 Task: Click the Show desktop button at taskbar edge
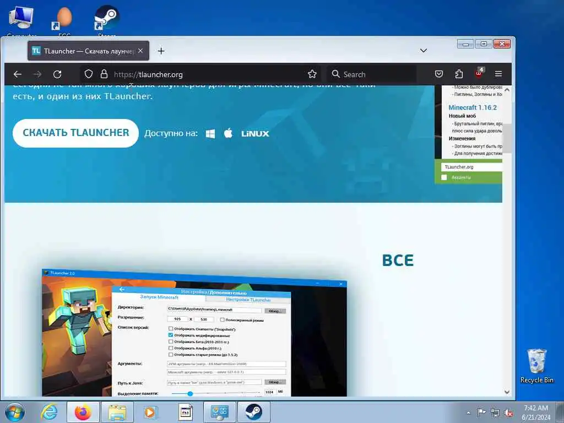[x=561, y=412]
